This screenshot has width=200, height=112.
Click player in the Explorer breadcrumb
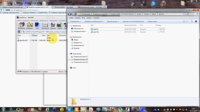click(x=154, y=14)
